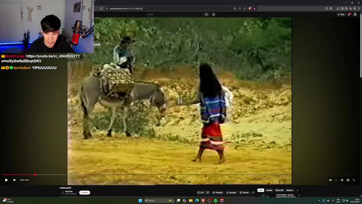Open the Brave VPN shield icon

tap(355, 8)
